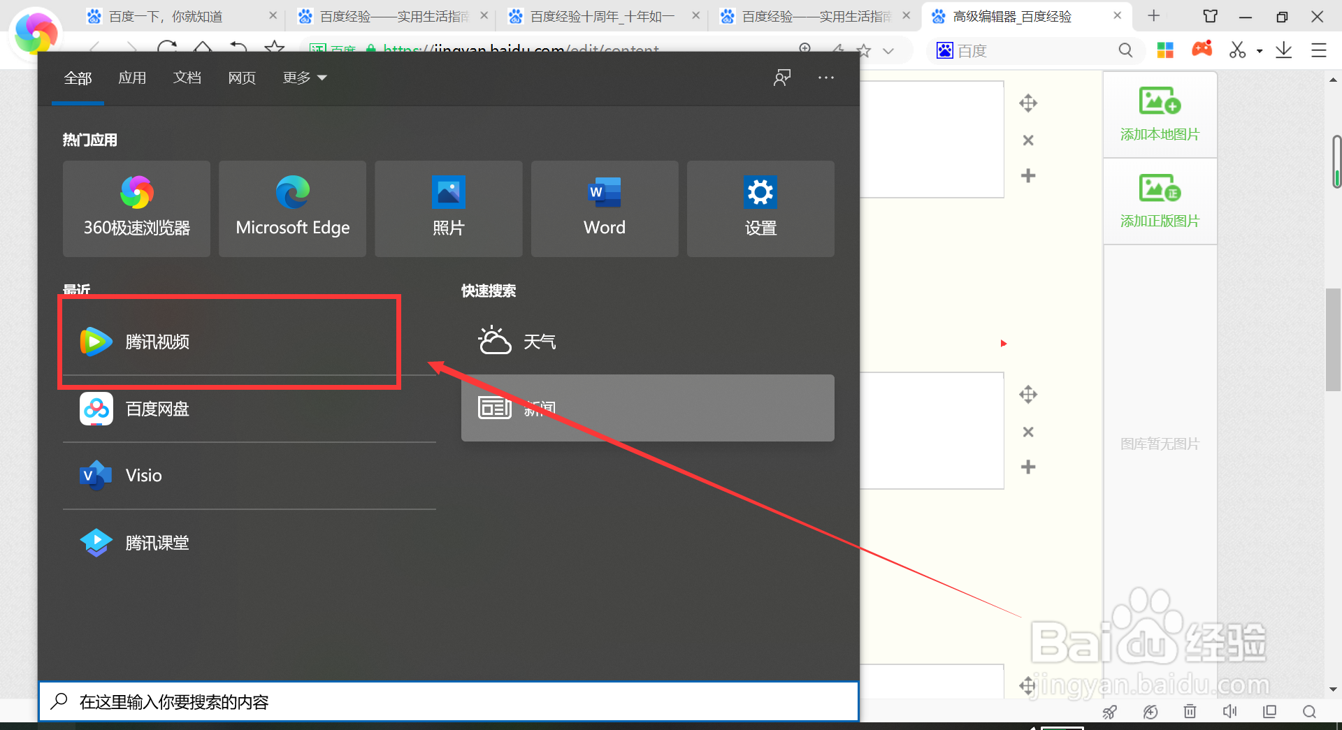Open the 设置 tile

760,209
